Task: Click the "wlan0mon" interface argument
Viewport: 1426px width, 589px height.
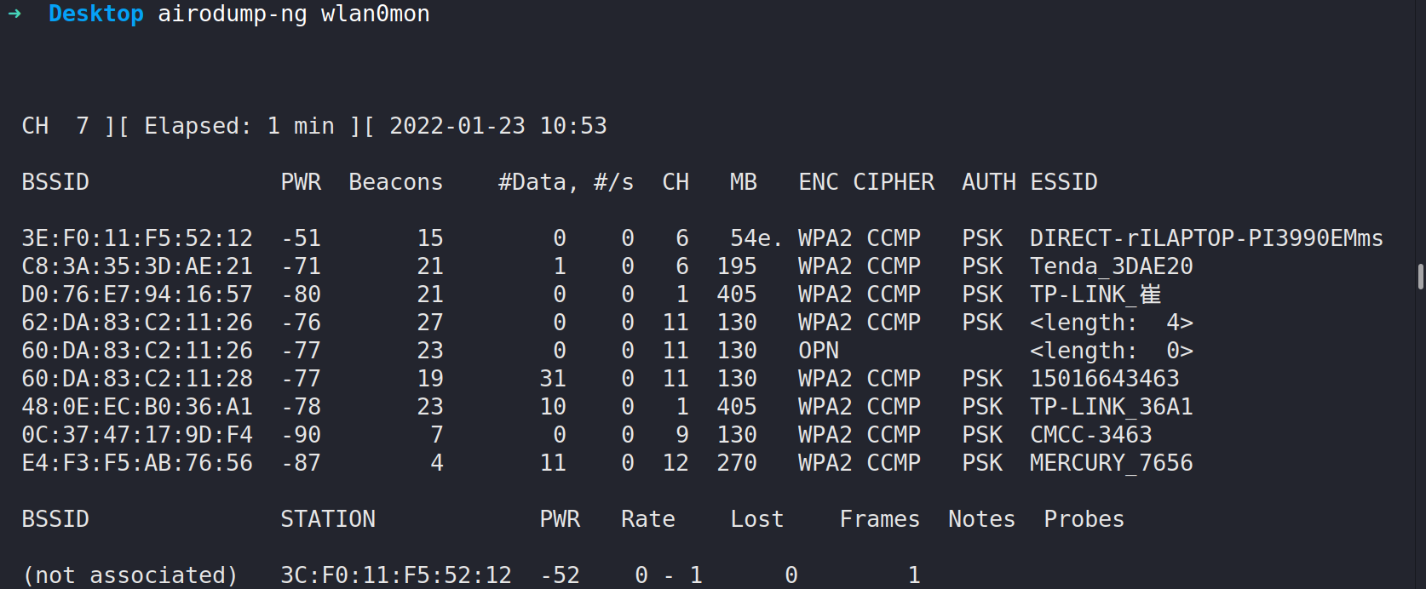Action: (x=375, y=14)
